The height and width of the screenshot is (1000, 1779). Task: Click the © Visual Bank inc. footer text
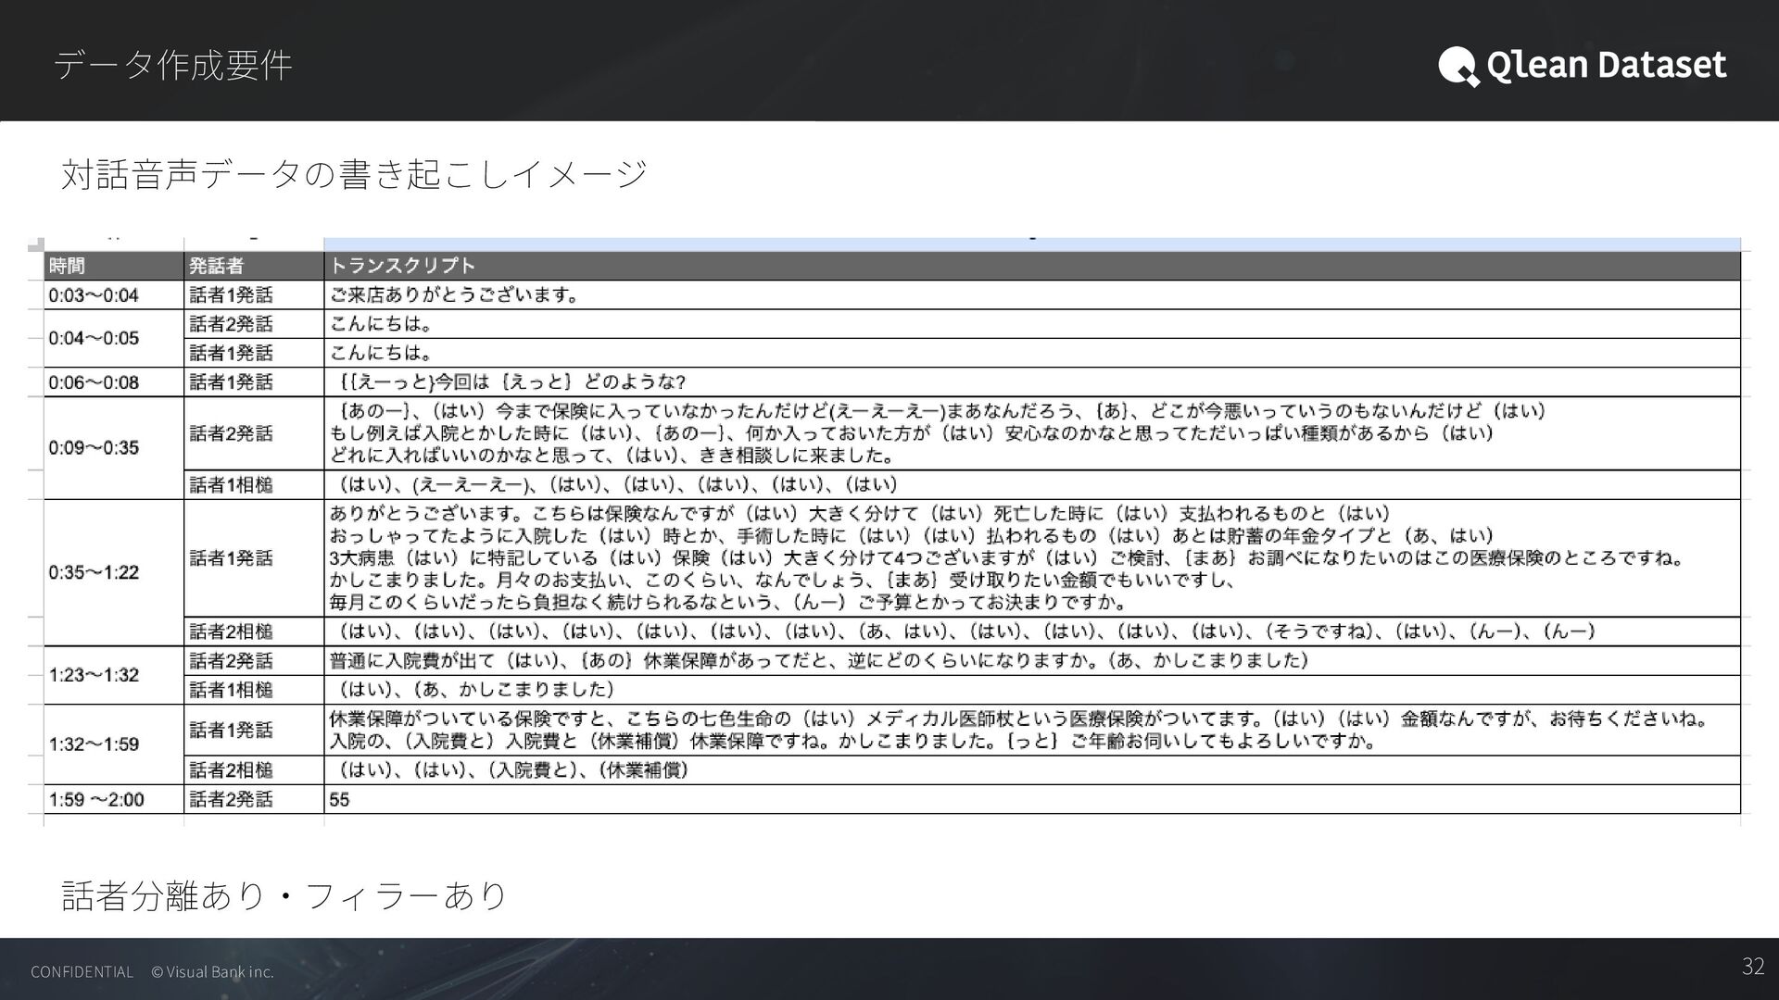[212, 971]
